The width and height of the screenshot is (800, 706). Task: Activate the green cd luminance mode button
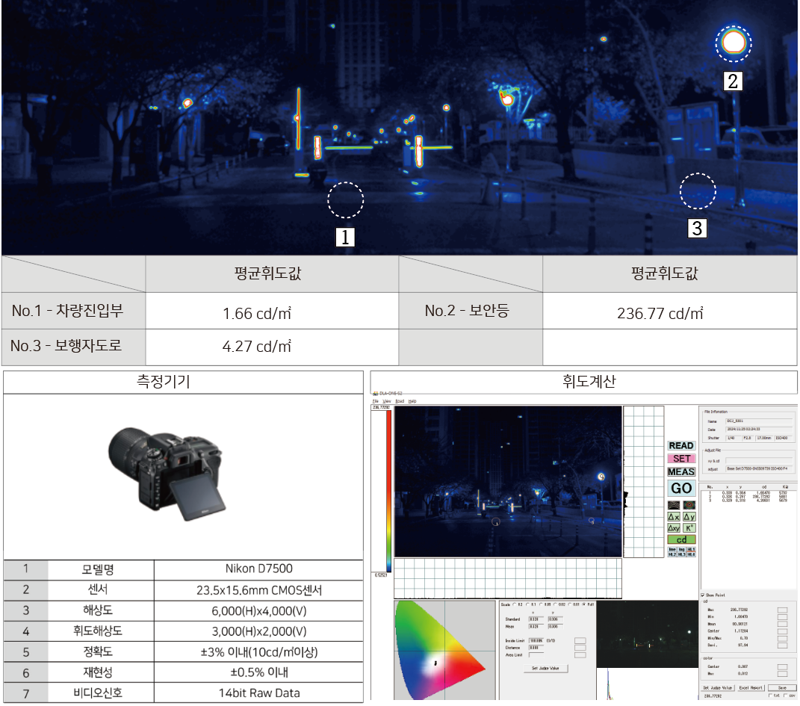(682, 539)
